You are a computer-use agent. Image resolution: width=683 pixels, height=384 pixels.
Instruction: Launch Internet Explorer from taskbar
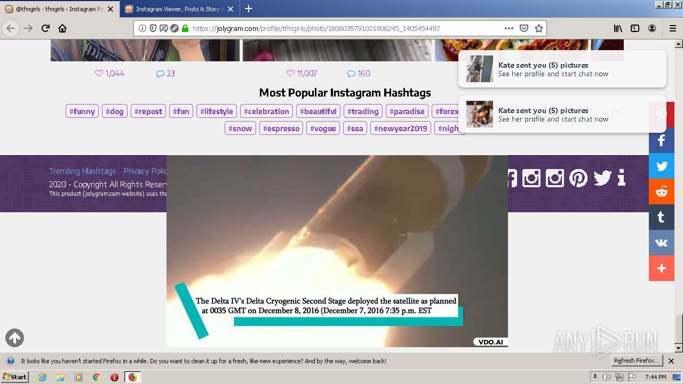43,377
